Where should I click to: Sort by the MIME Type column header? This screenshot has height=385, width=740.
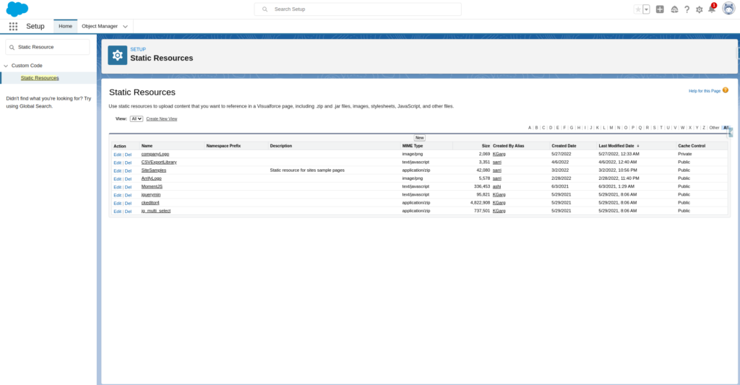tap(413, 146)
